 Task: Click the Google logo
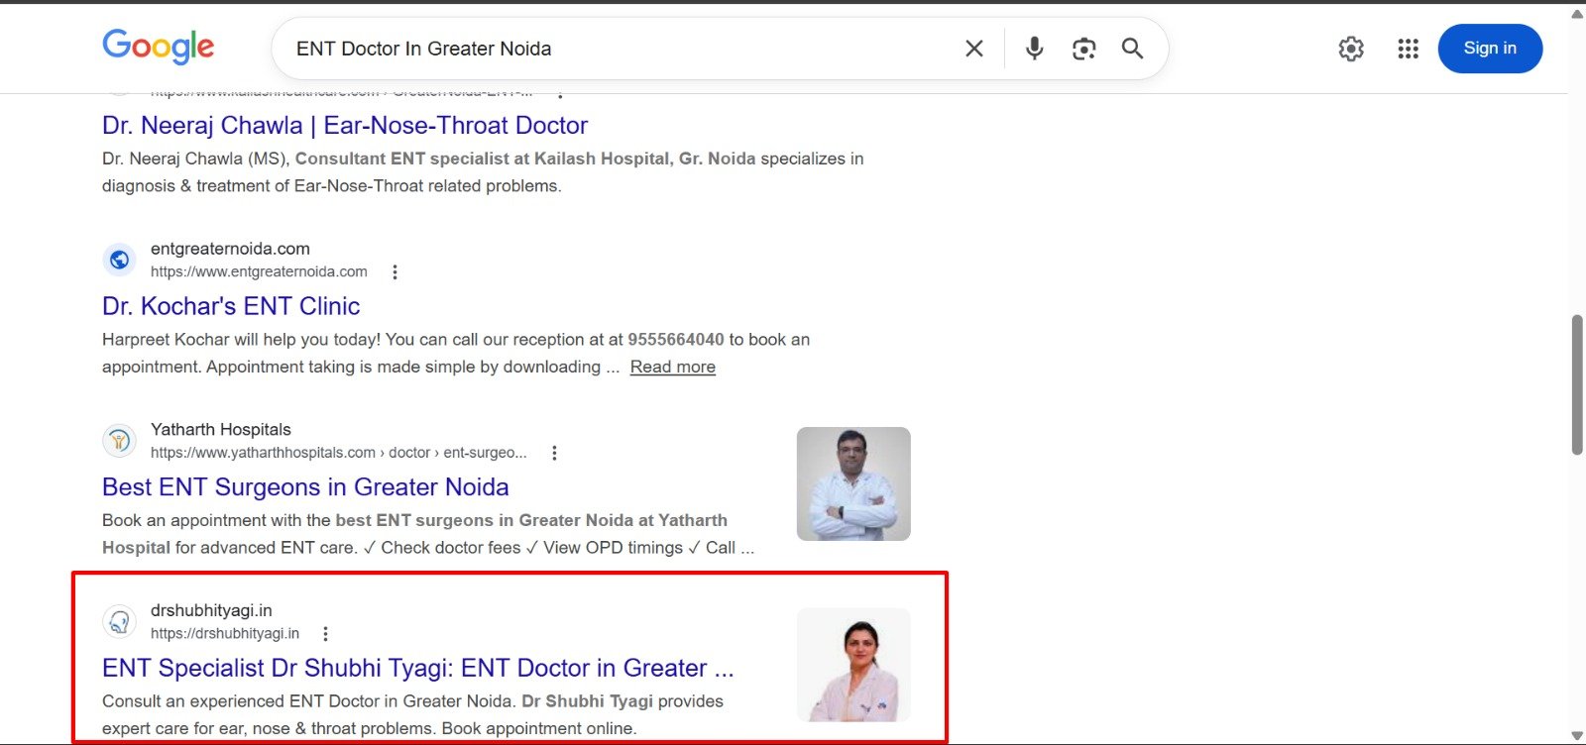pyautogui.click(x=158, y=47)
